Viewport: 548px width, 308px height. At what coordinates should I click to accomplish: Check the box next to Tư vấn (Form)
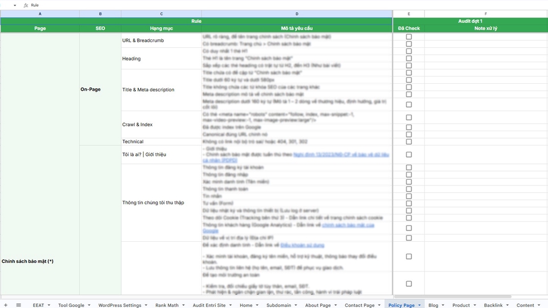pyautogui.click(x=409, y=203)
